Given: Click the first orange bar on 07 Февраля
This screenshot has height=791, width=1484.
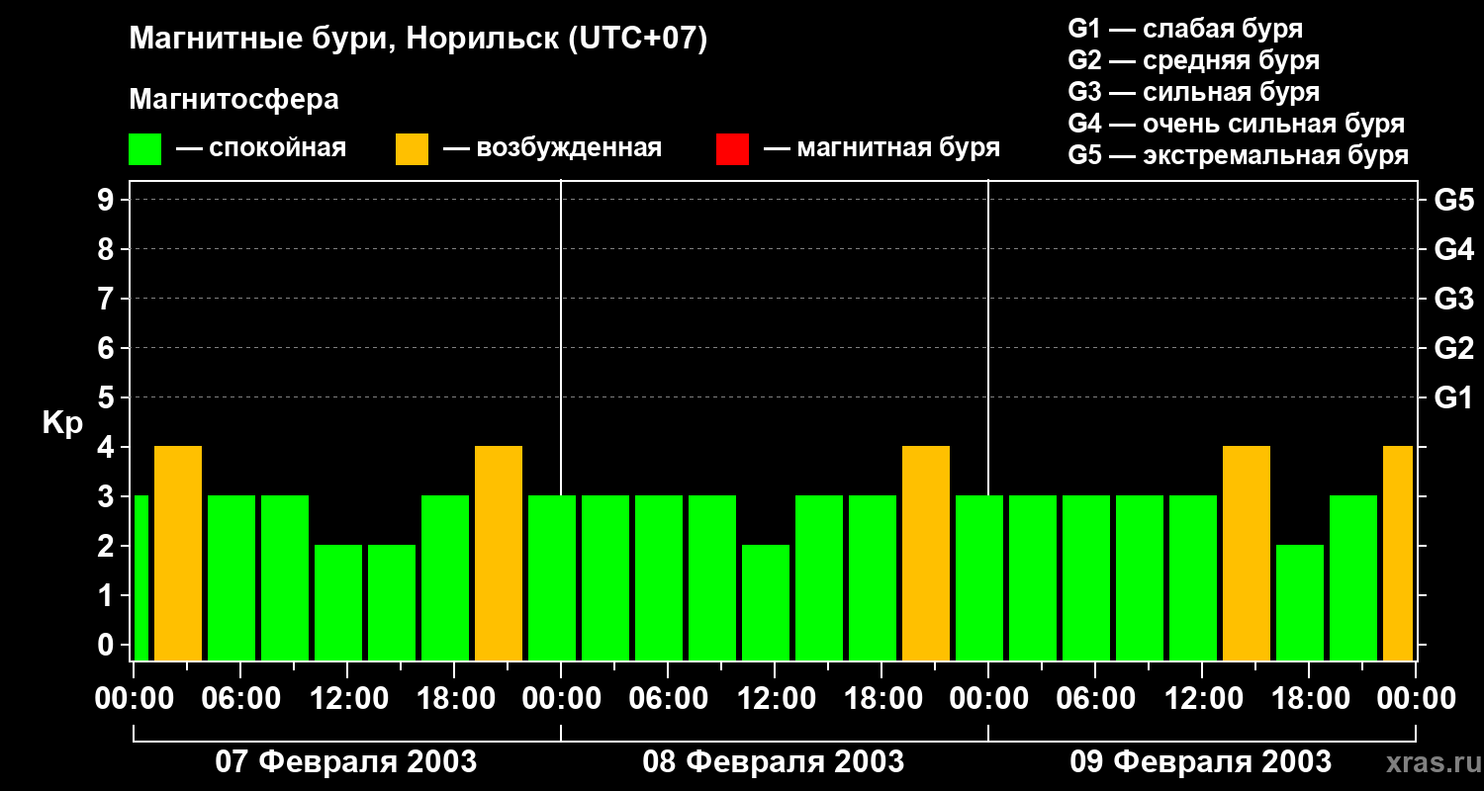Looking at the screenshot, I should click(x=178, y=554).
